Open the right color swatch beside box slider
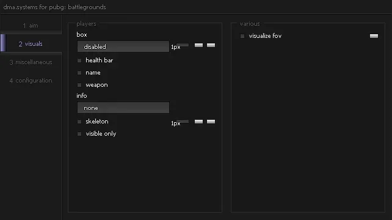Viewport: 392px width, 220px height. (211, 45)
